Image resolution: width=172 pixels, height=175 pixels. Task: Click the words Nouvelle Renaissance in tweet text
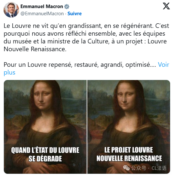coord(35,49)
